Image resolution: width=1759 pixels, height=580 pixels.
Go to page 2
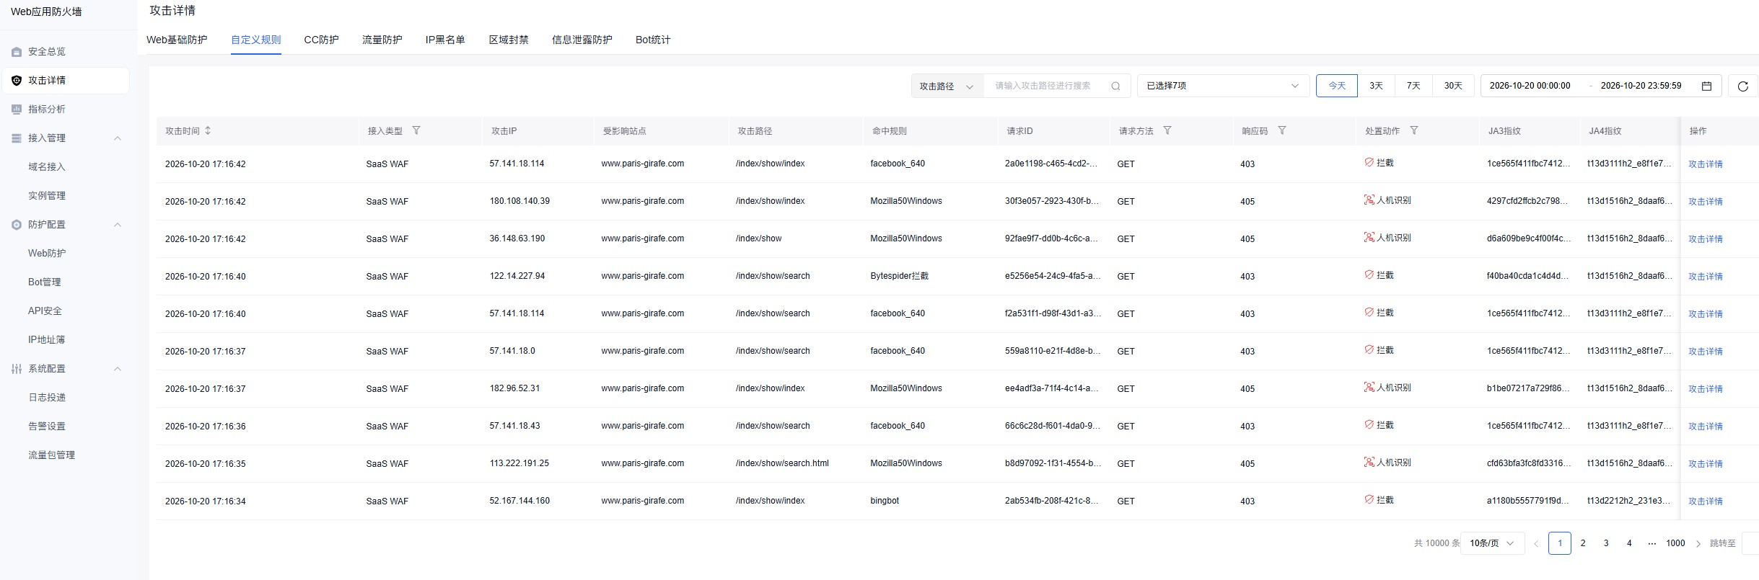coord(1583,543)
